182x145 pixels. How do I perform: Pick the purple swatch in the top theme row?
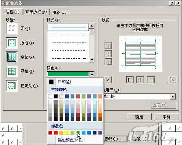pyautogui.click(x=89, y=96)
